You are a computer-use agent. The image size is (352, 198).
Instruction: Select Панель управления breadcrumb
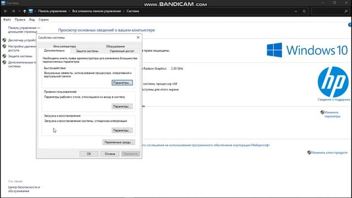(x=52, y=11)
